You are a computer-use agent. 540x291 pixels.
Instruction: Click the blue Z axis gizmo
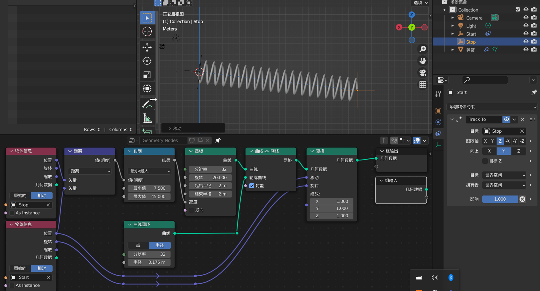click(x=412, y=14)
